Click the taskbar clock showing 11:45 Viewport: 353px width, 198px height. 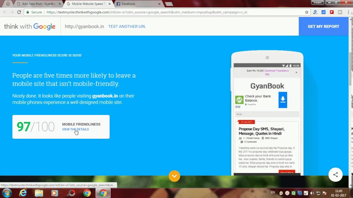[338, 193]
